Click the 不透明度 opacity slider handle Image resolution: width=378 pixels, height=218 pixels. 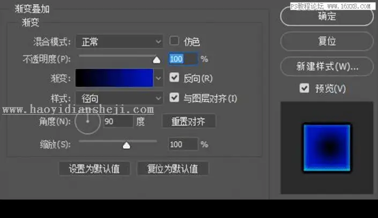pos(157,60)
